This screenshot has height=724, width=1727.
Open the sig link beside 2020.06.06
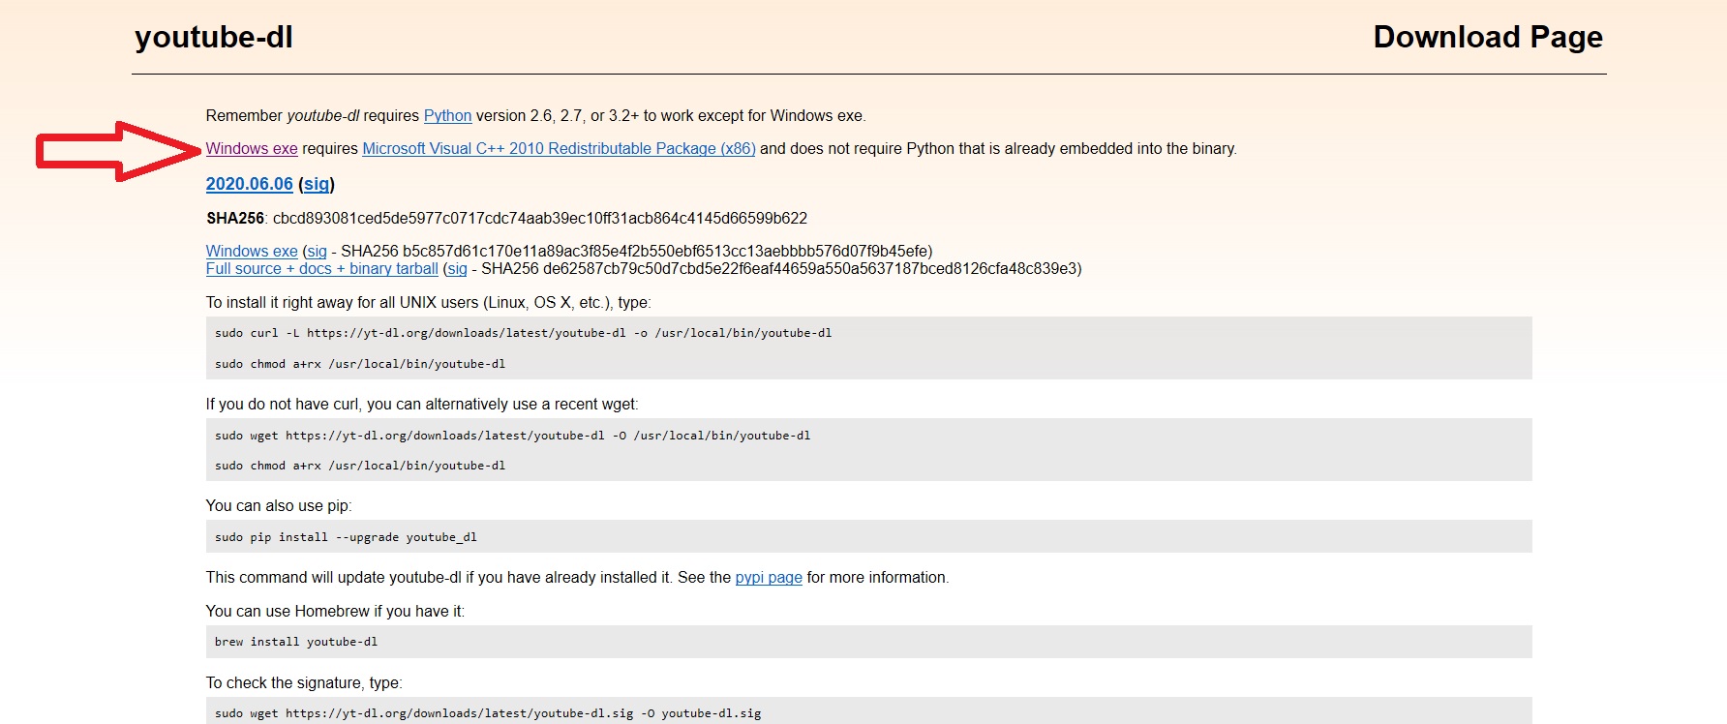[316, 184]
